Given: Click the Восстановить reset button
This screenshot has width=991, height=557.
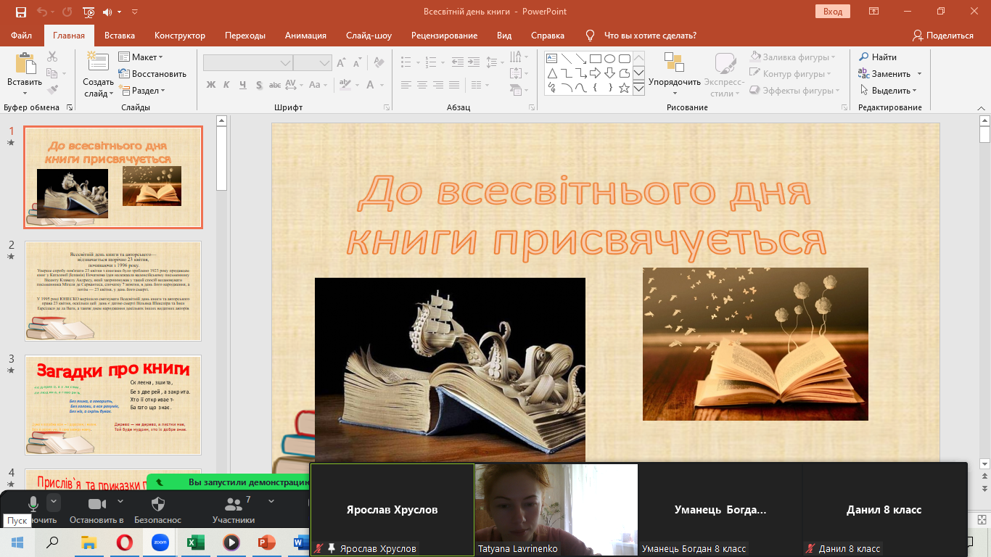Looking at the screenshot, I should pos(152,73).
